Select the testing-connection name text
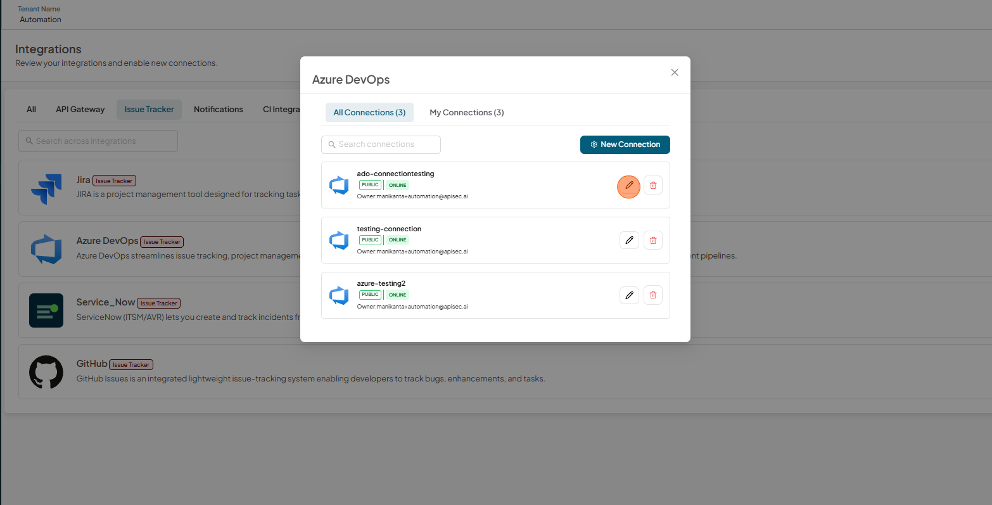Viewport: 992px width, 505px height. click(x=389, y=229)
